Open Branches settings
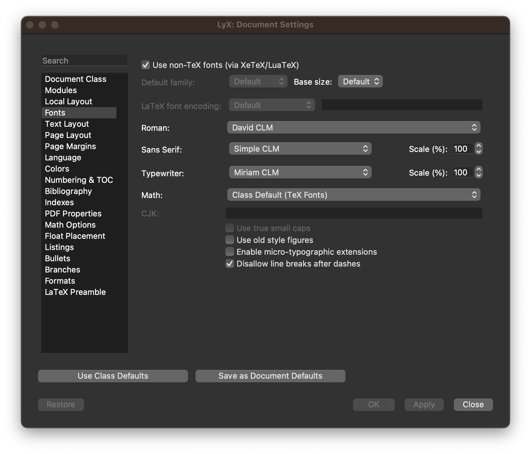Image resolution: width=531 pixels, height=454 pixels. (79, 270)
